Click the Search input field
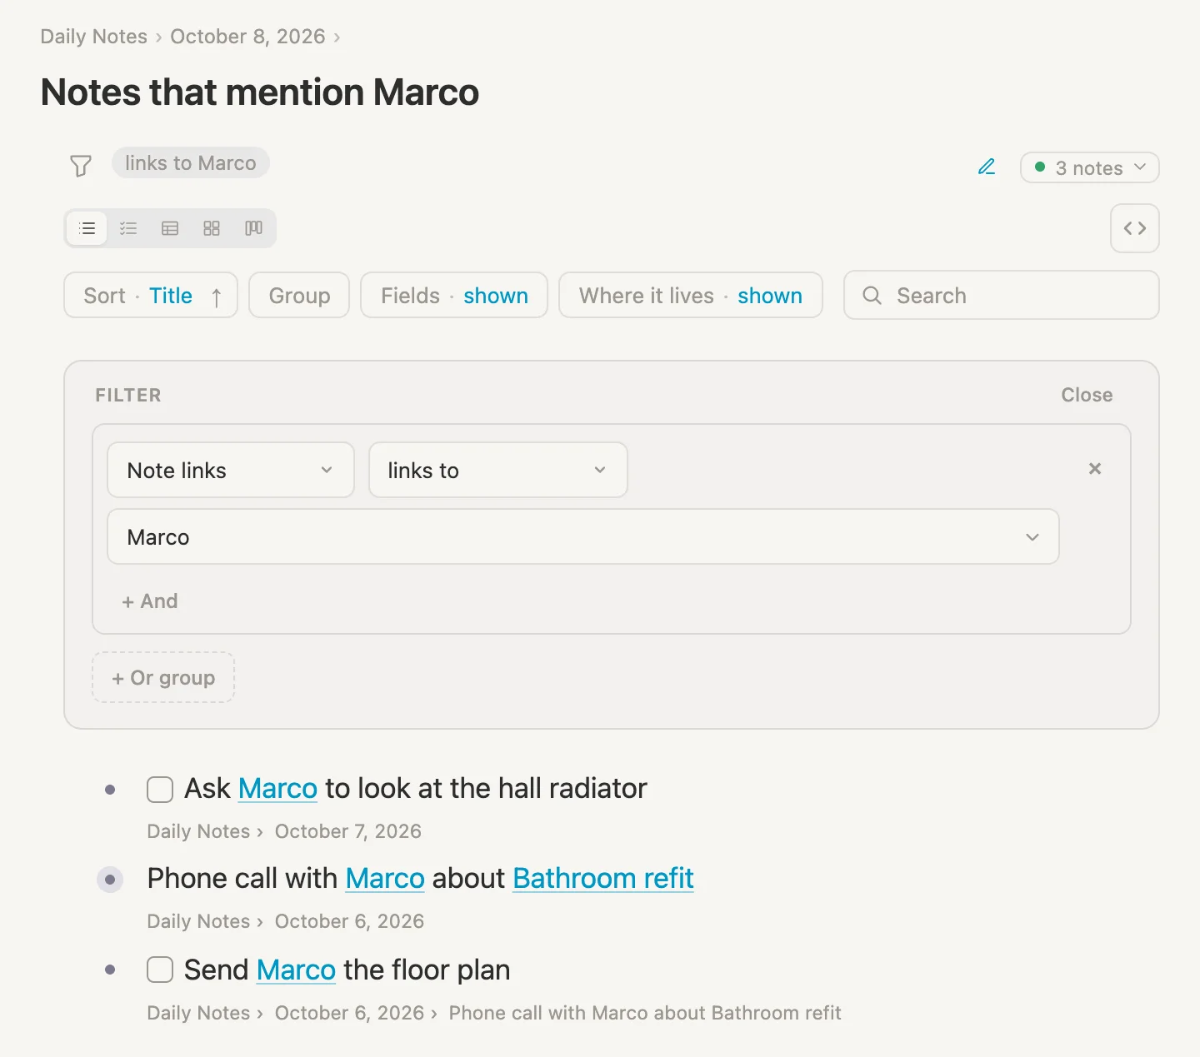The width and height of the screenshot is (1200, 1057). click(1002, 296)
